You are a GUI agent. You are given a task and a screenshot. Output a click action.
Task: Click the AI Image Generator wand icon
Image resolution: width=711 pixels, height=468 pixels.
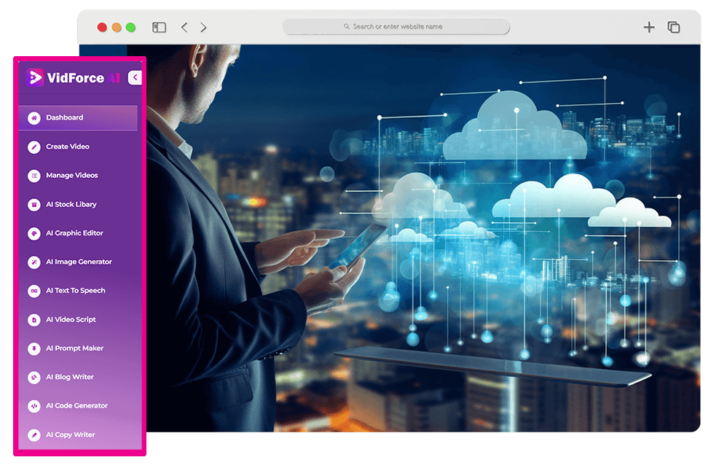(34, 262)
